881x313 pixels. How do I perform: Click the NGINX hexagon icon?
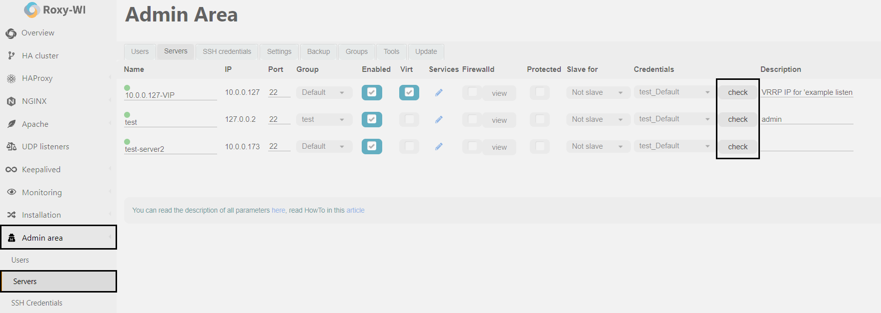click(x=11, y=101)
